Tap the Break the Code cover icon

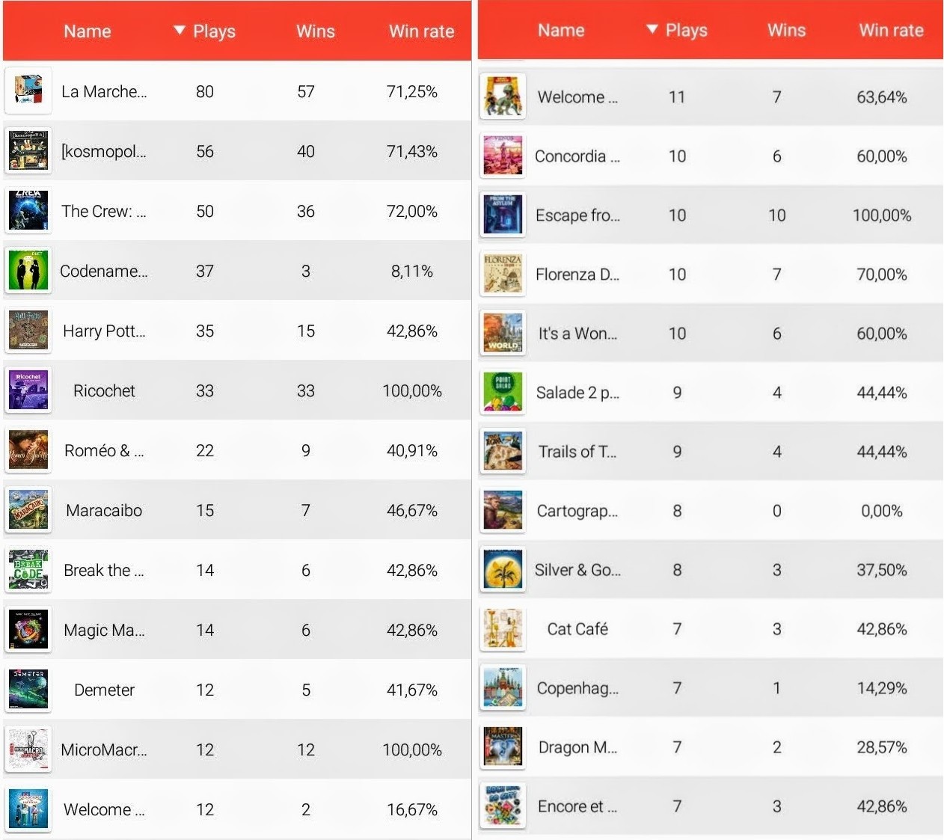pos(28,570)
